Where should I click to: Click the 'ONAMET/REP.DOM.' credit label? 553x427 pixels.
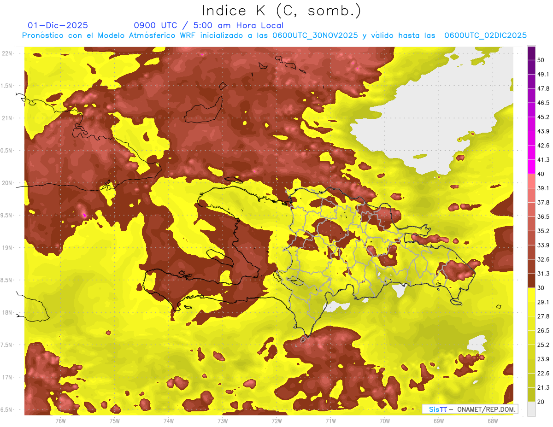point(486,409)
